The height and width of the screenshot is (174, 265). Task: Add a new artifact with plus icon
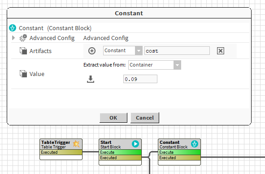point(92,51)
